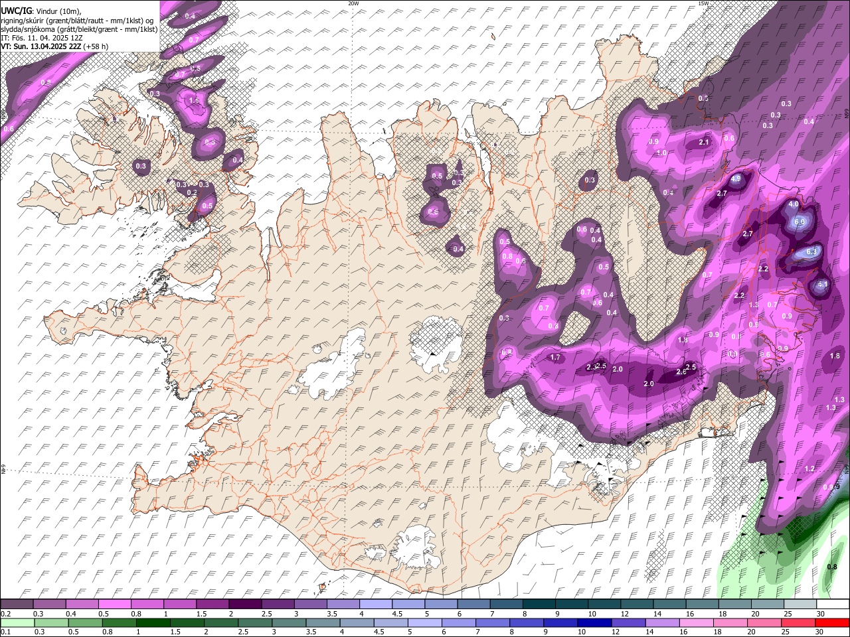The image size is (850, 637).
Task: Click the dark teal 8 snow legend swatch
Action: point(539,604)
